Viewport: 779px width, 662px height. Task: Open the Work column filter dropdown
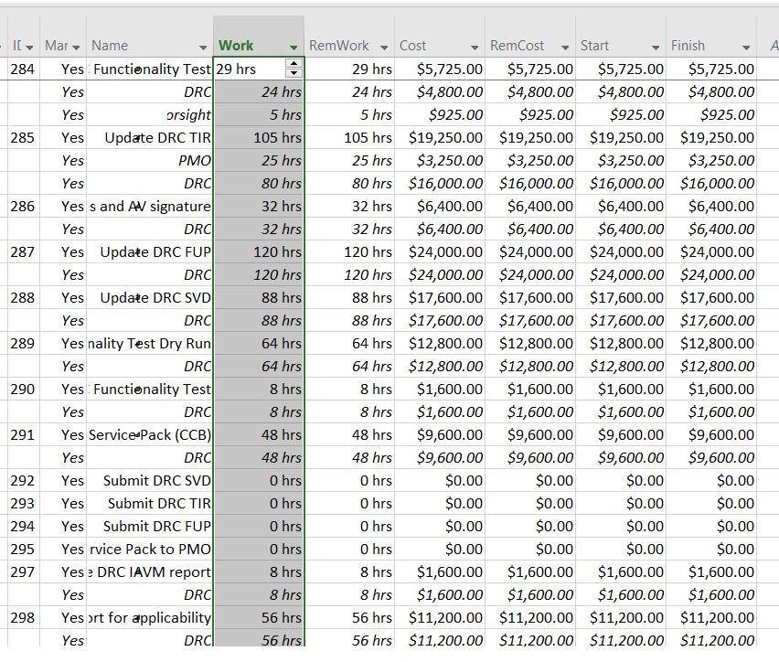(x=293, y=48)
